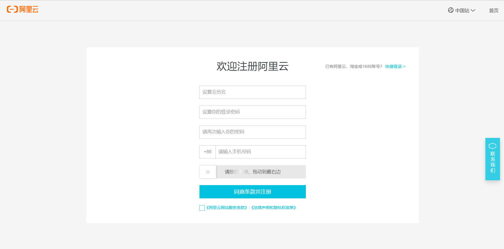Image resolution: width=504 pixels, height=249 pixels.
Task: Click the 欢迎注册阿里云 heading
Action: click(x=253, y=66)
